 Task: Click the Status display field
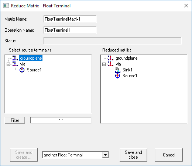[113, 41]
